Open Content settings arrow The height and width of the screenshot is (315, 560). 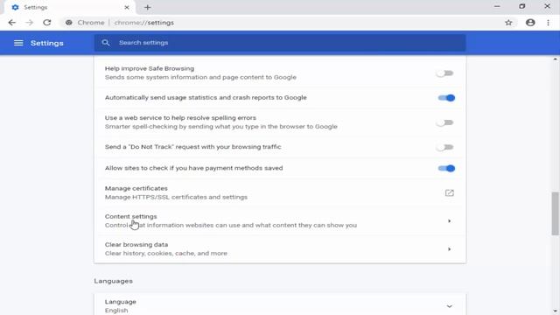[449, 221]
